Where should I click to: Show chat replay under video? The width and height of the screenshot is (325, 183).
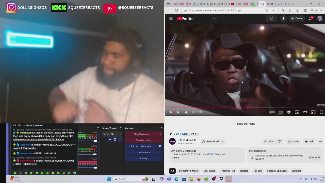246,124
